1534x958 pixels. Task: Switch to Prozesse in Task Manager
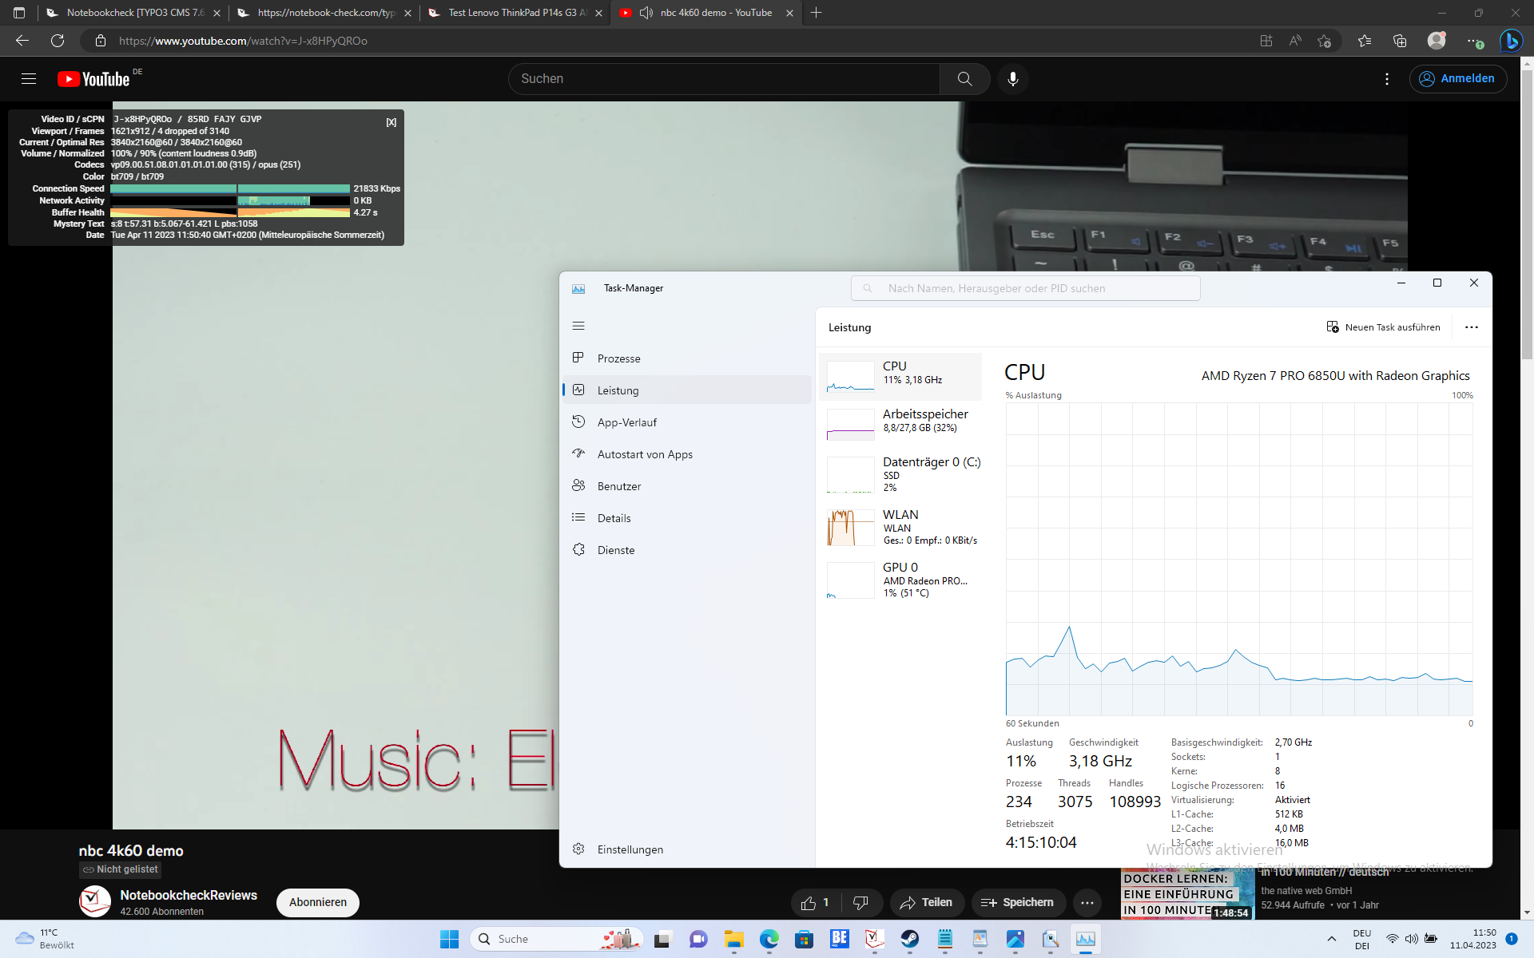pos(687,358)
